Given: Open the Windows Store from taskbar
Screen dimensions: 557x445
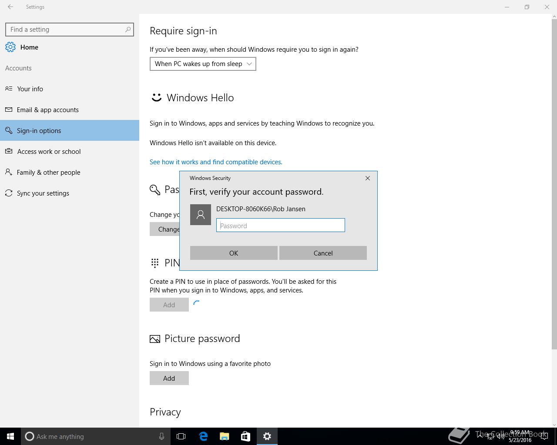Looking at the screenshot, I should coord(246,436).
